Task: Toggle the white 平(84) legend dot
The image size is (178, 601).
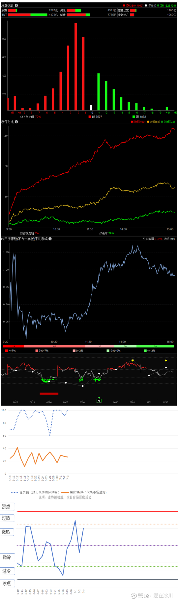Action: (x=146, y=6)
